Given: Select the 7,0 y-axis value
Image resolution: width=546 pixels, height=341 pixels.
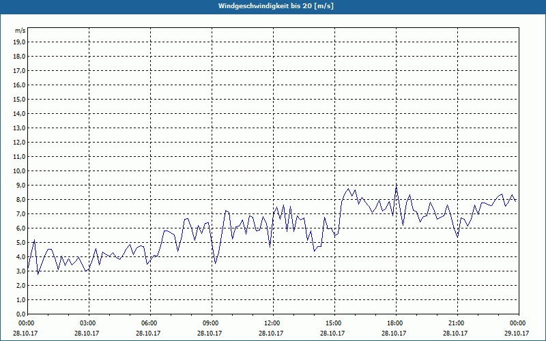Looking at the screenshot, I should coord(20,213).
